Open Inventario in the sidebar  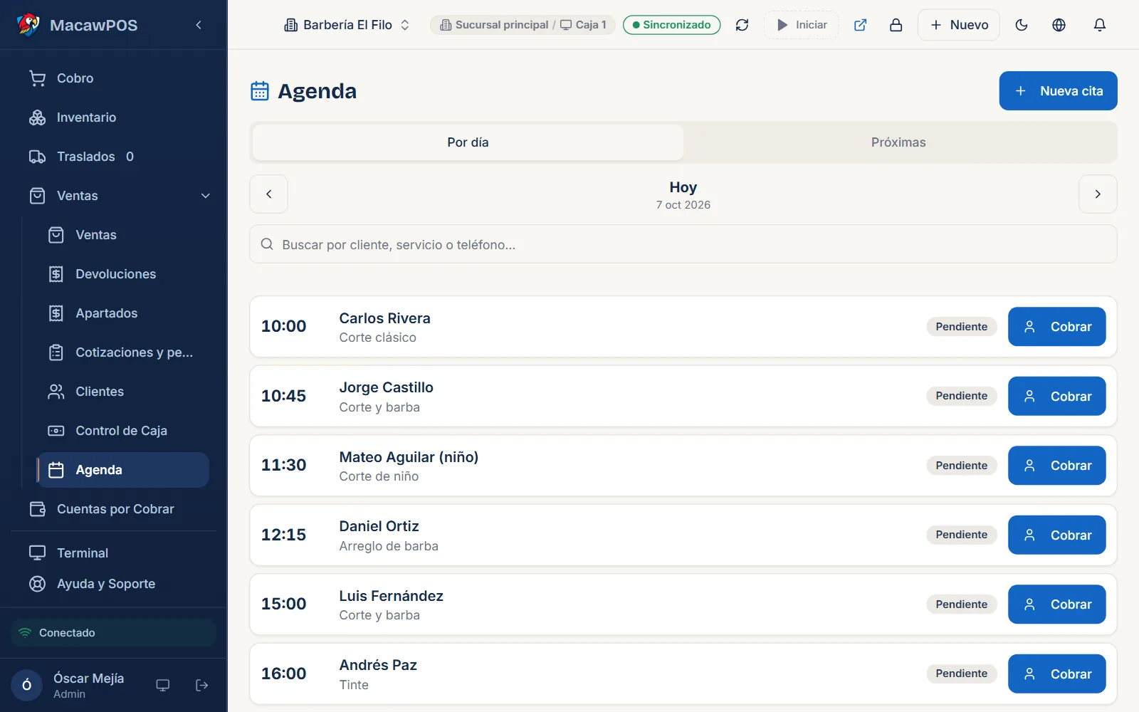pyautogui.click(x=114, y=117)
